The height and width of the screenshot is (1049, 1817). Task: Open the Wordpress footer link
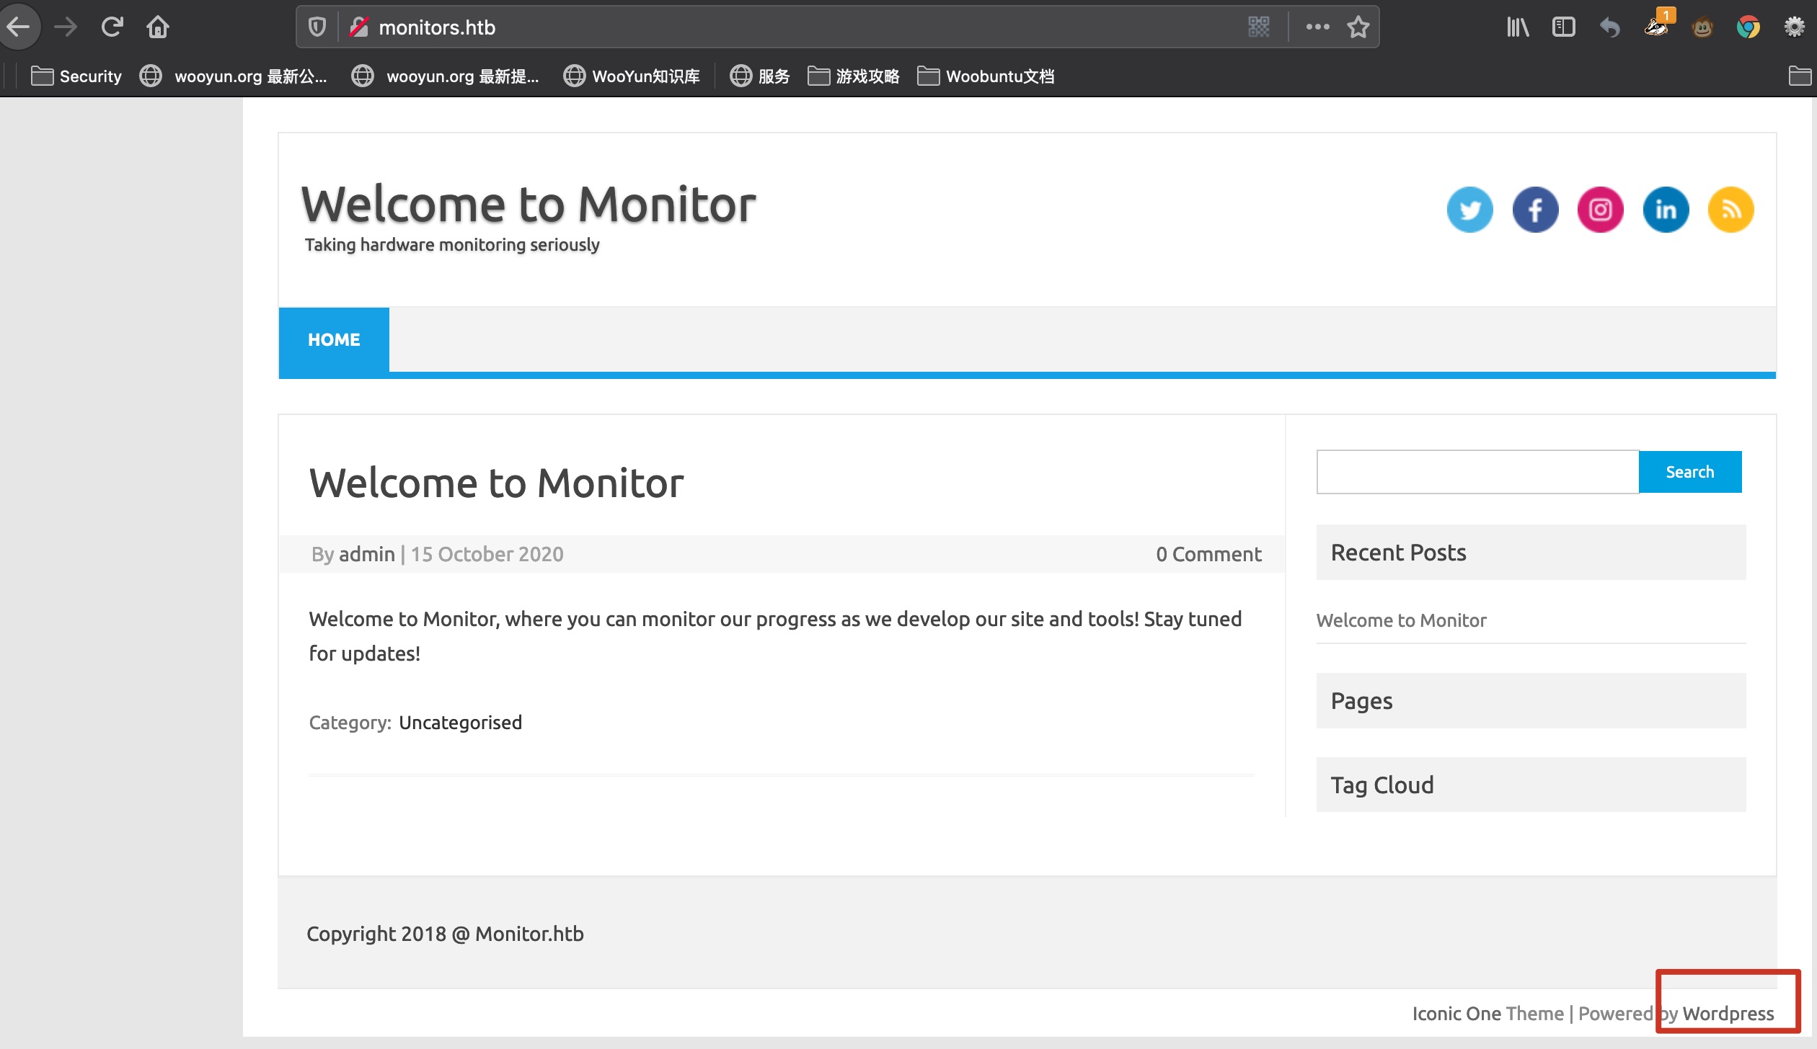(1728, 1014)
